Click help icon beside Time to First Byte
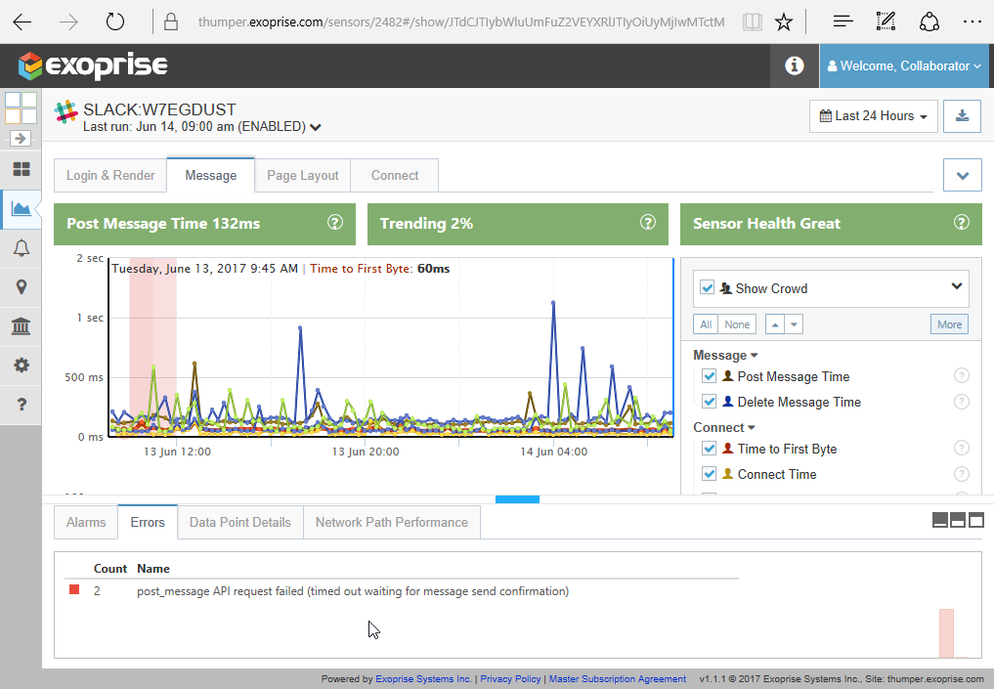The width and height of the screenshot is (994, 689). pos(961,449)
